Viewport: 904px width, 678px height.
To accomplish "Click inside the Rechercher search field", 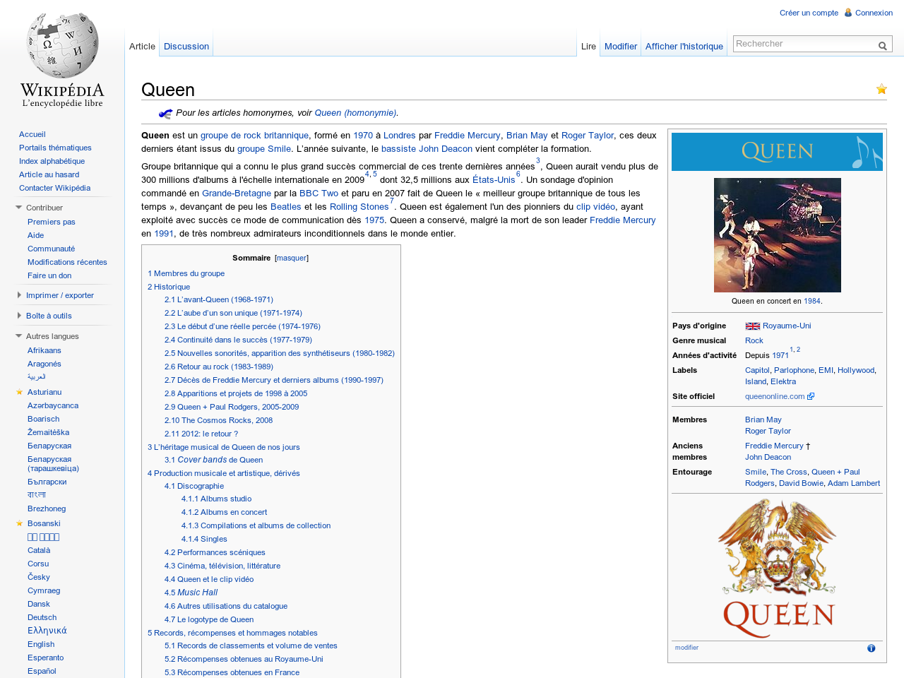I will pos(798,42).
